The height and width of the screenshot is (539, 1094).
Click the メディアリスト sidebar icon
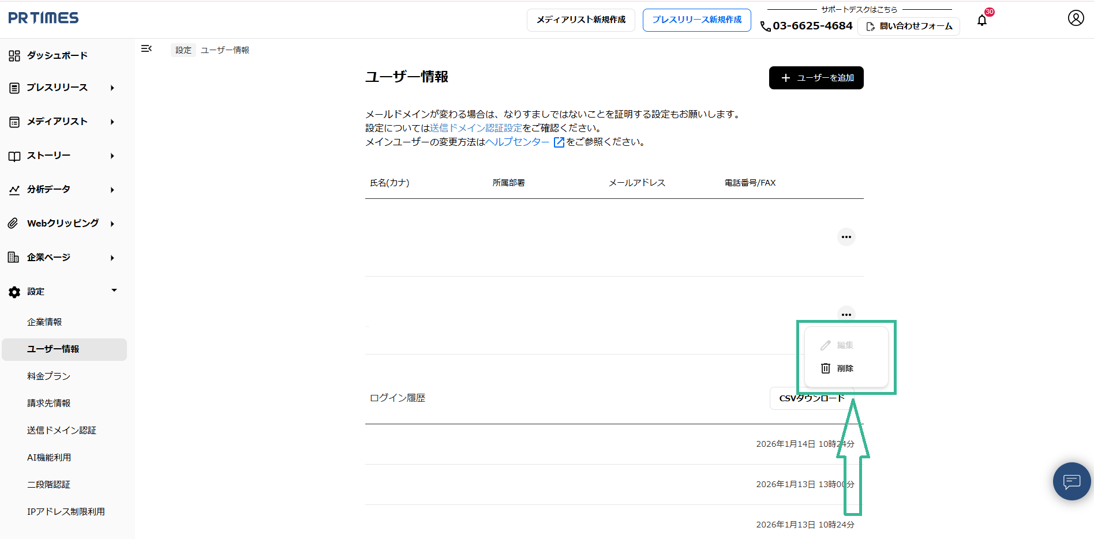click(x=14, y=121)
